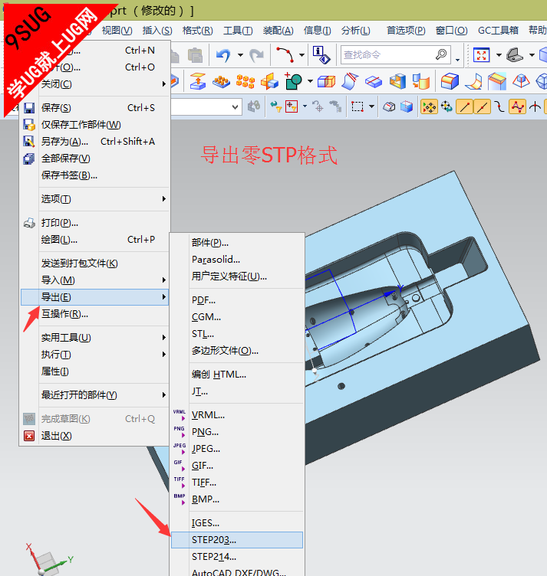Expand the 选项(T) submenu
The height and width of the screenshot is (576, 547).
(95, 199)
